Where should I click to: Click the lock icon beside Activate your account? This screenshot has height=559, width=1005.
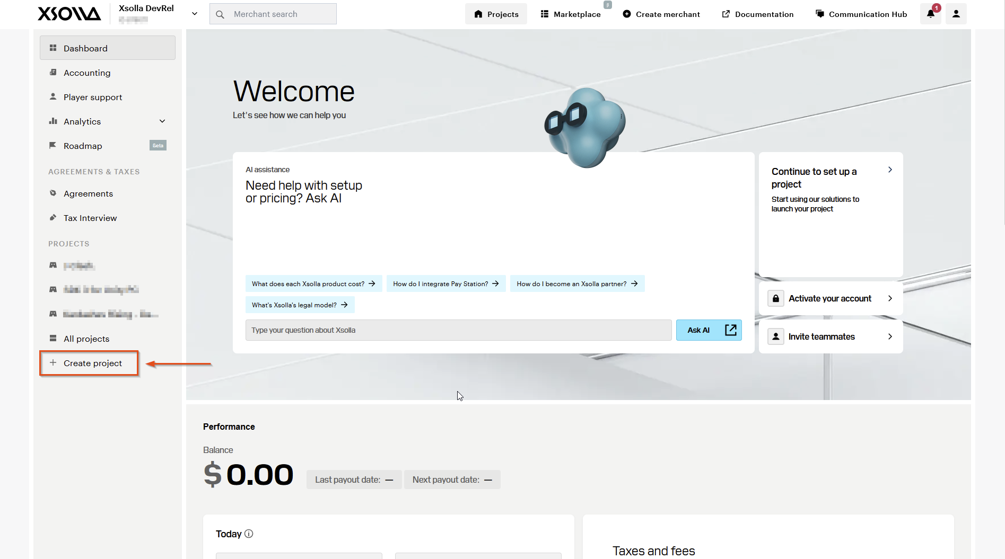pyautogui.click(x=776, y=298)
